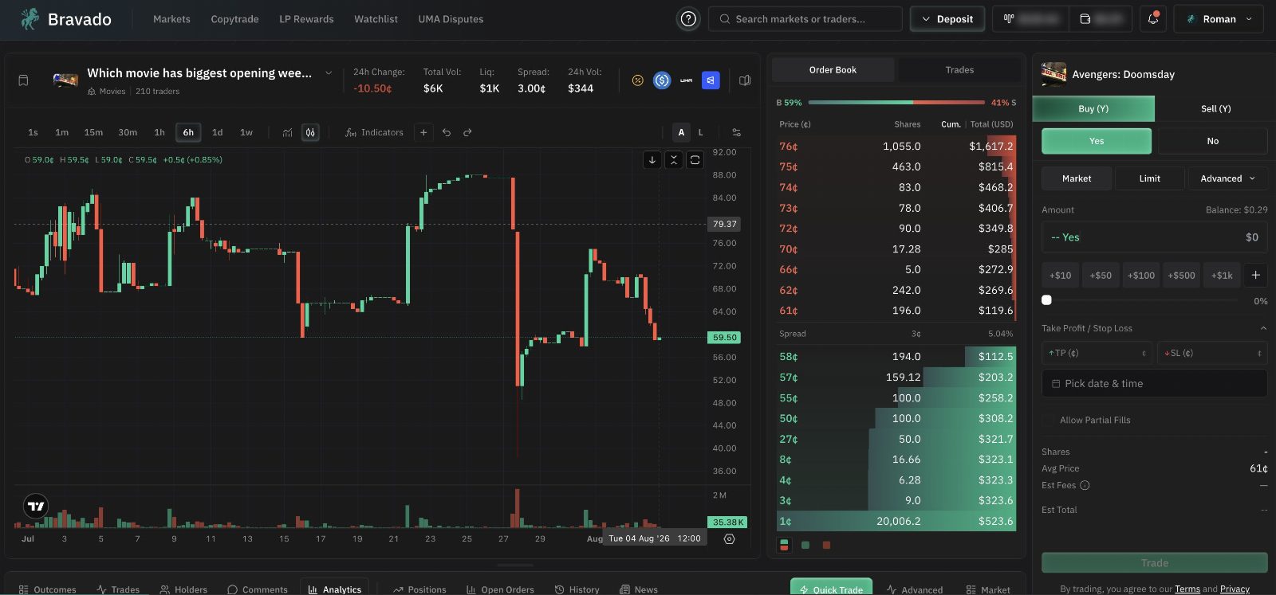
Task: Bookmark this market with the bookmark icon
Action: coord(24,80)
